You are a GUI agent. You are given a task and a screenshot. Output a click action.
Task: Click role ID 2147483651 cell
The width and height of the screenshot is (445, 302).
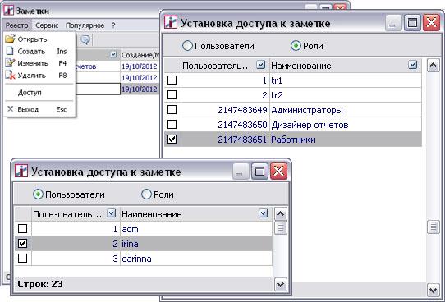[225, 140]
